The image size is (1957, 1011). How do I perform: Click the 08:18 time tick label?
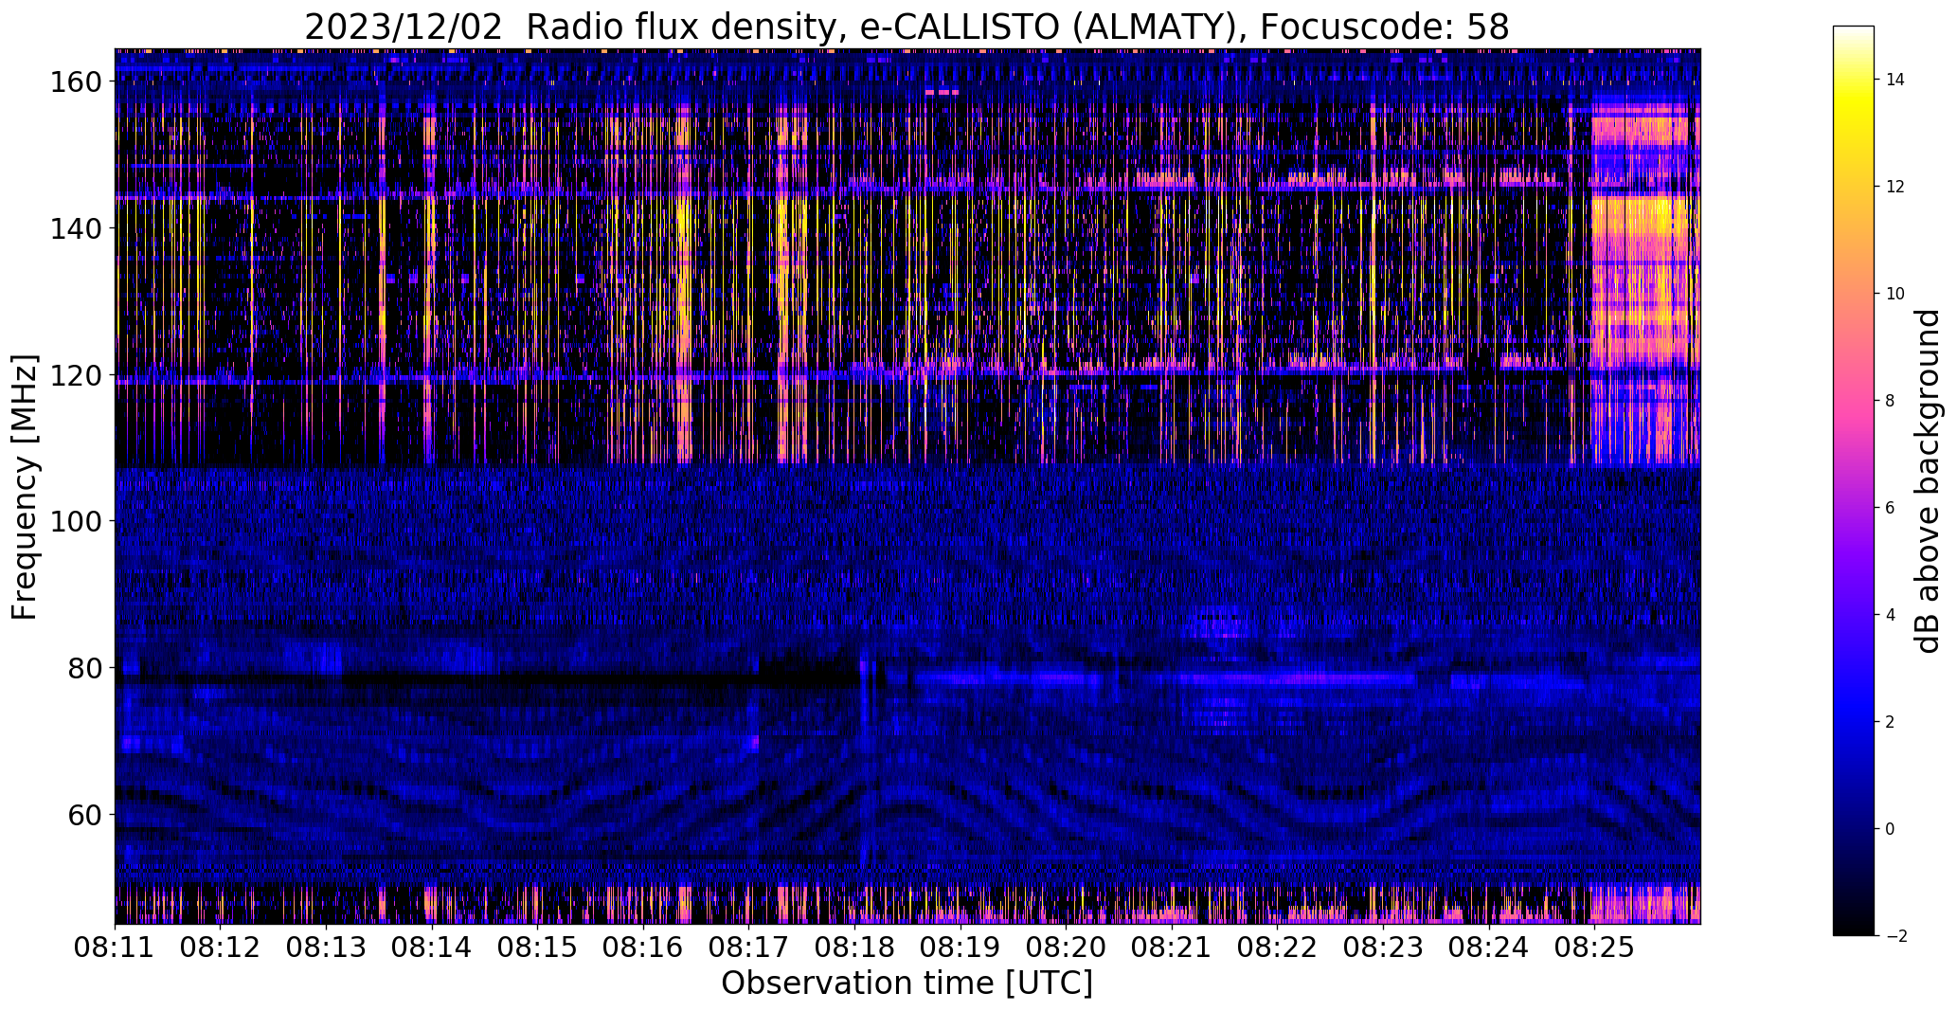(x=854, y=947)
